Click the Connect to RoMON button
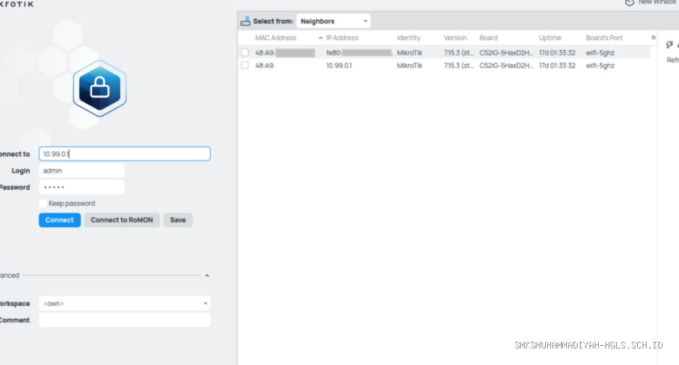679x365 pixels. 122,220
